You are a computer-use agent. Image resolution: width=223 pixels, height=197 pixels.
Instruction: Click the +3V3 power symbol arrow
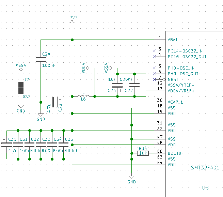pyautogui.click(x=72, y=21)
